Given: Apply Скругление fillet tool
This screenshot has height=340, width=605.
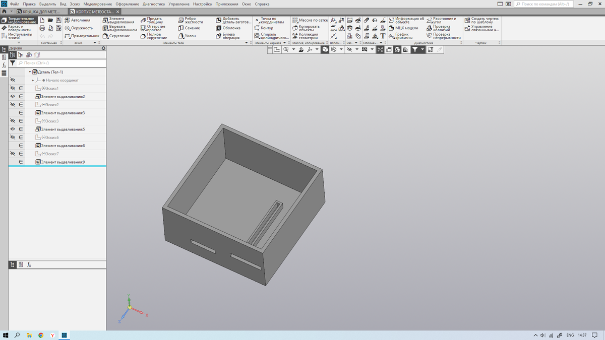Looking at the screenshot, I should coord(116,36).
